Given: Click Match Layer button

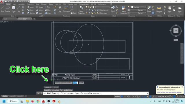Looking at the screenshot, I should [x=102, y=13].
